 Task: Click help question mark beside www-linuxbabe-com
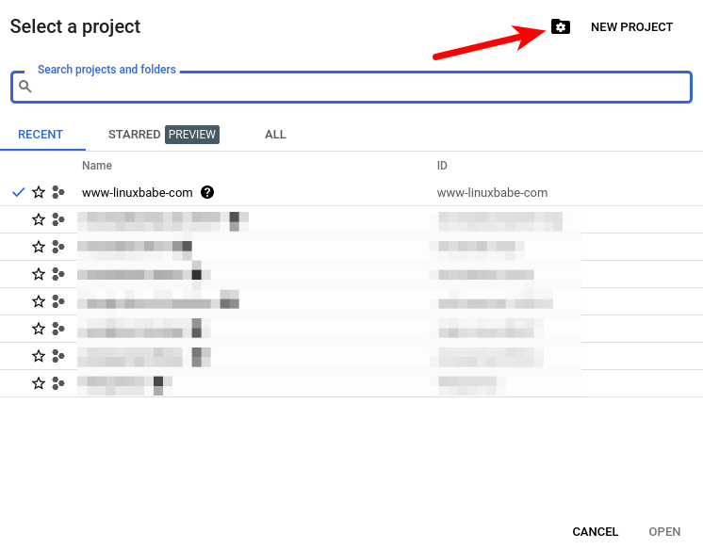[x=207, y=192]
